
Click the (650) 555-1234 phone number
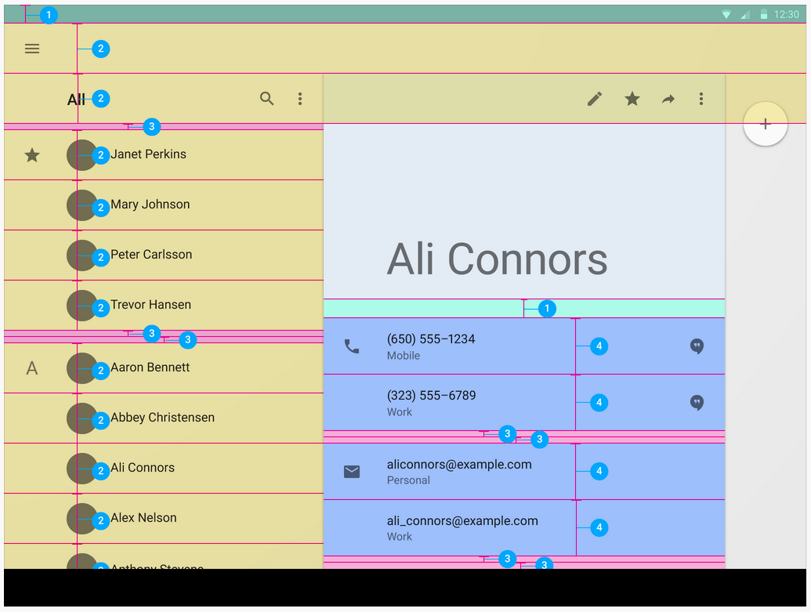coord(431,339)
